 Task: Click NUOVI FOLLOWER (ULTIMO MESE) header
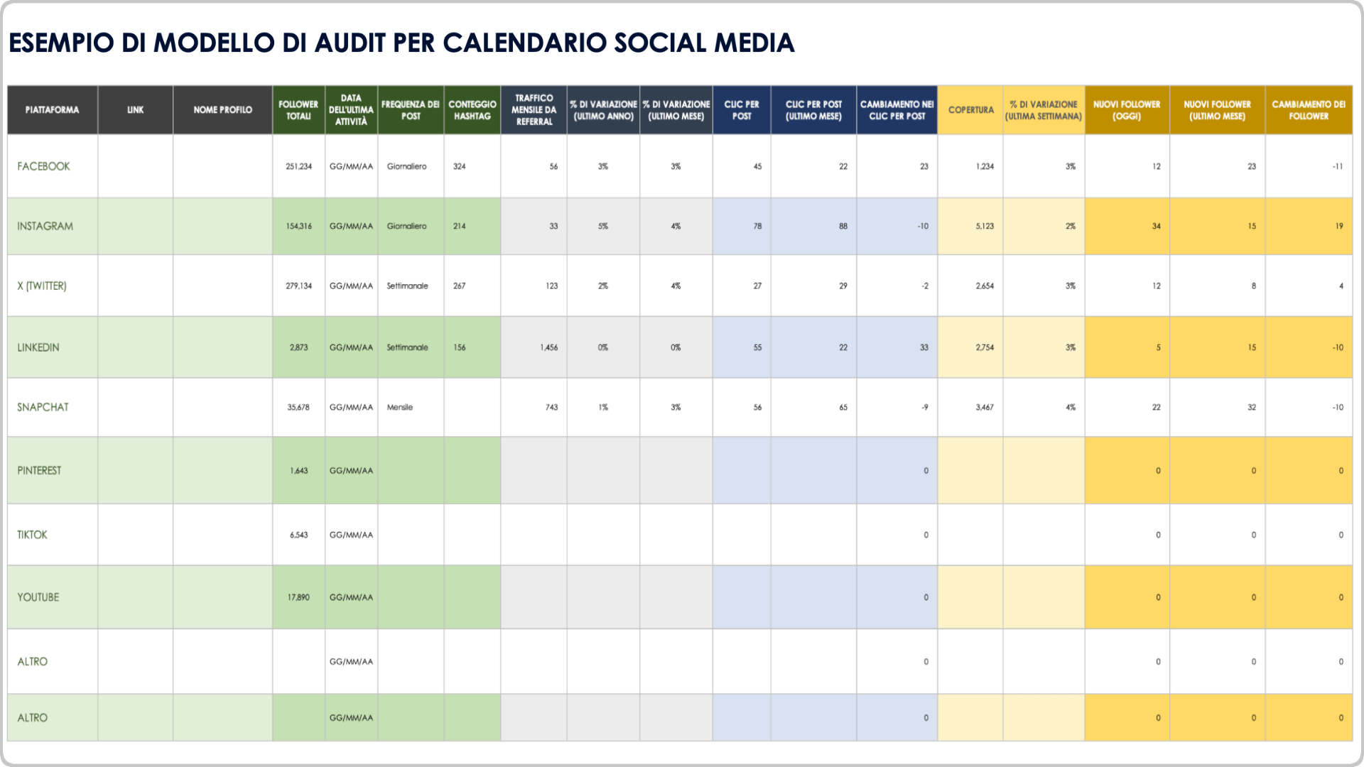point(1218,110)
